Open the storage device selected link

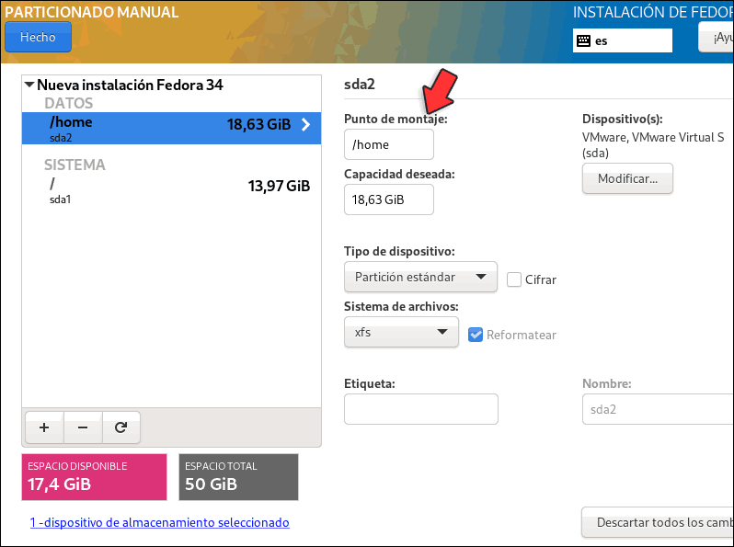click(x=160, y=522)
